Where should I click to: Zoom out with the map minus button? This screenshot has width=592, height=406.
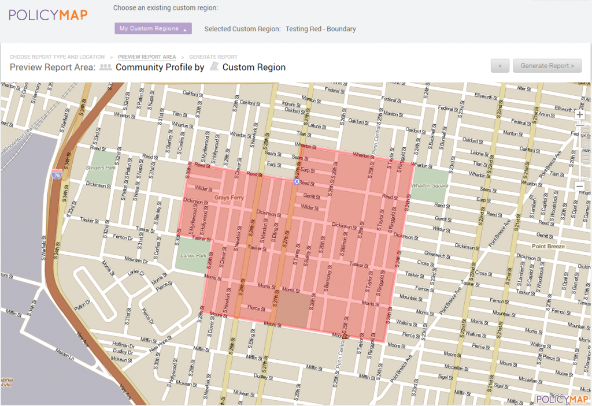click(579, 186)
